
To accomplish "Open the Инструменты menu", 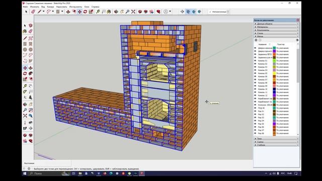I will tap(75, 7).
